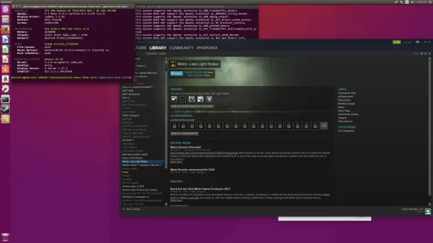Open the friends list chat icon at bottom
Viewport: 433px width, 243px height.
[428, 212]
